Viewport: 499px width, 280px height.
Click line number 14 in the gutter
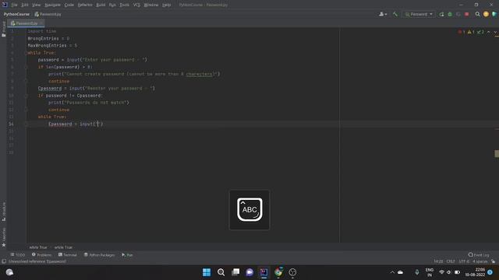tap(11, 124)
